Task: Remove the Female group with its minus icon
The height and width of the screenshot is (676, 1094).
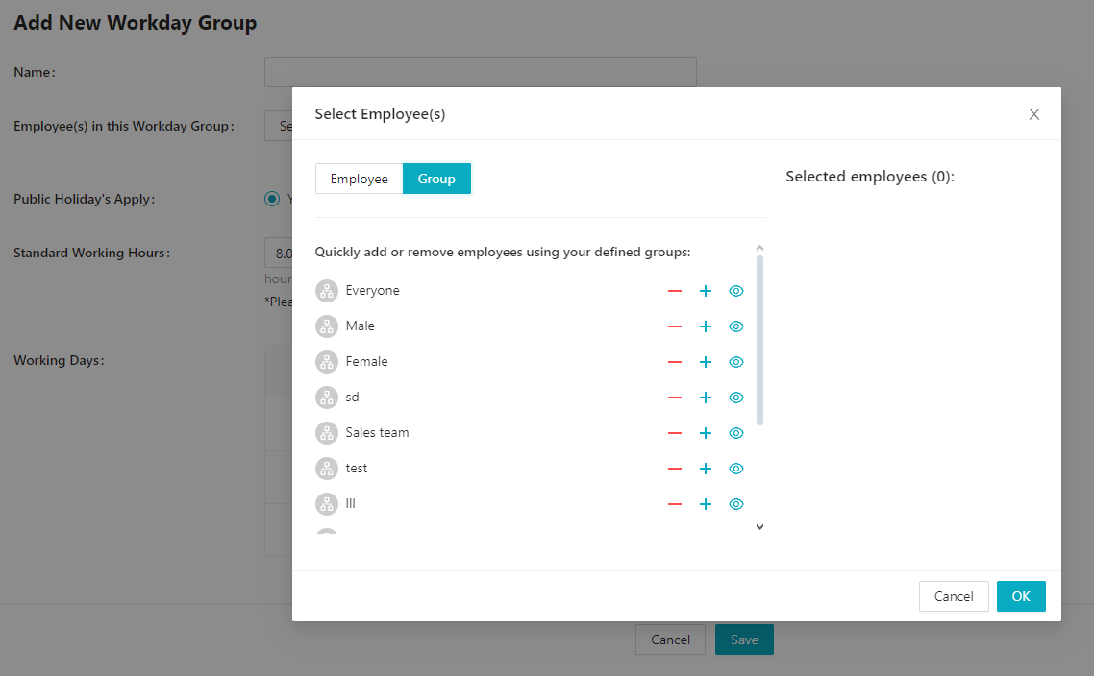Action: pyautogui.click(x=674, y=362)
